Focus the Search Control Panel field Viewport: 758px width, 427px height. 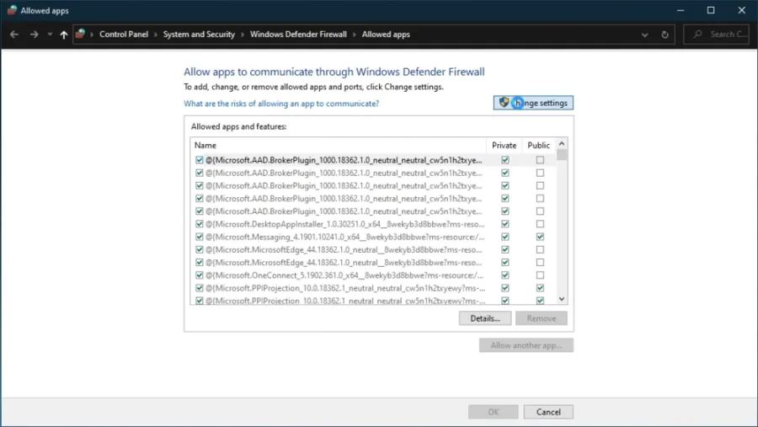click(717, 35)
